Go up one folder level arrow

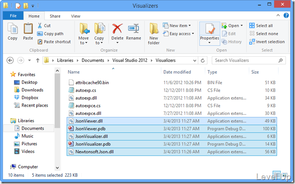[38, 60]
